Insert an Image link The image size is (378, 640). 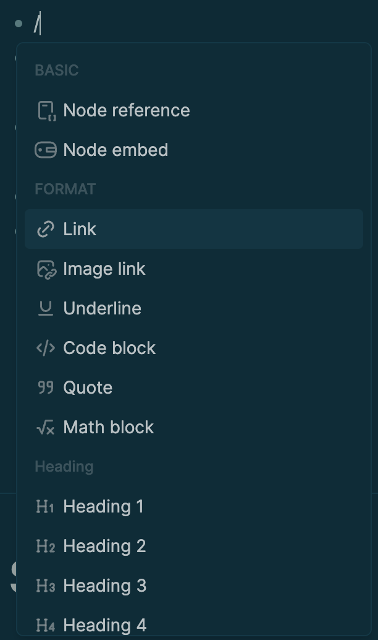[104, 269]
